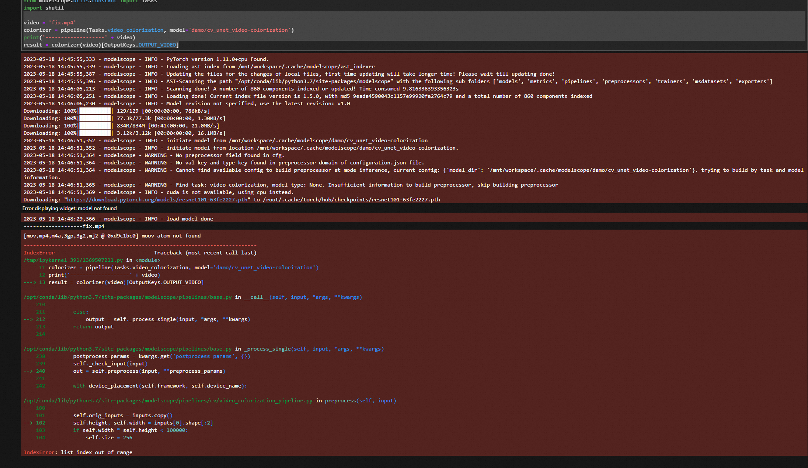Click the colorizer = pipeline line in the code cell
The width and height of the screenshot is (808, 468).
(x=158, y=30)
